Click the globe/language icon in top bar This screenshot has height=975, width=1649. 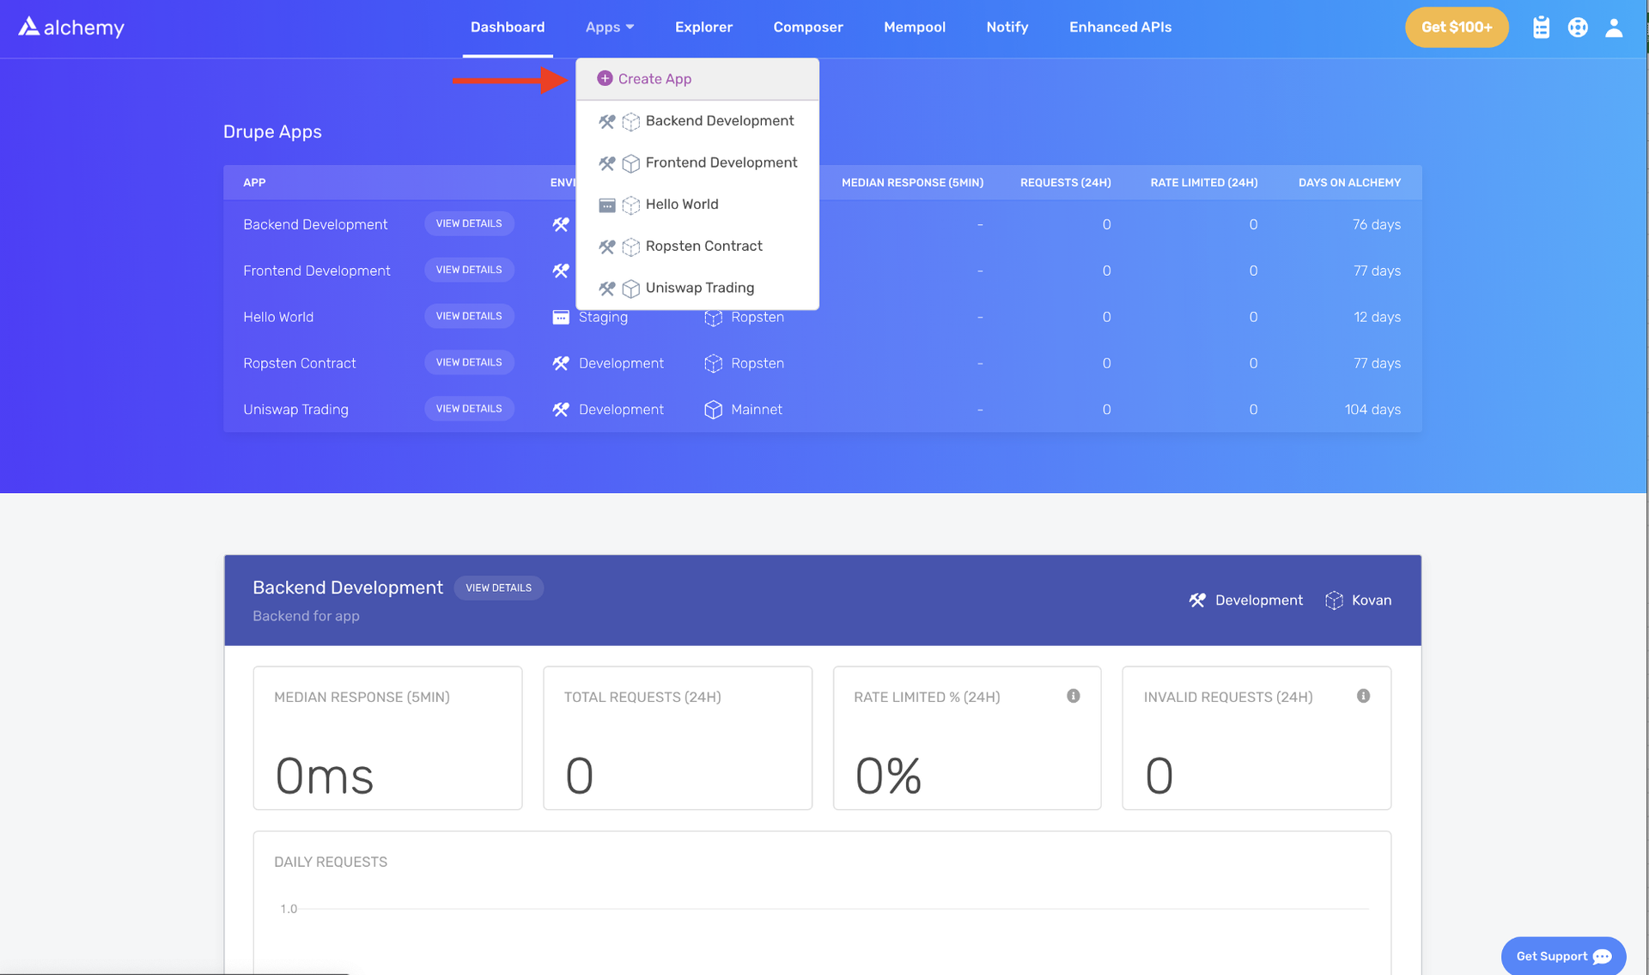pyautogui.click(x=1579, y=26)
